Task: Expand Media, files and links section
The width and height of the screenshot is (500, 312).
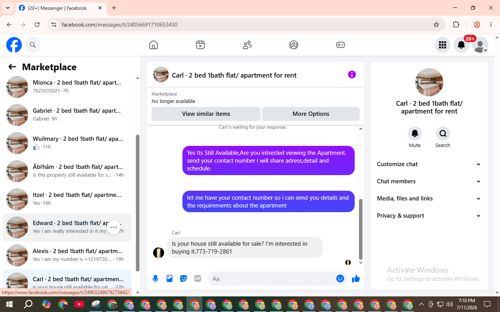Action: 429,199
